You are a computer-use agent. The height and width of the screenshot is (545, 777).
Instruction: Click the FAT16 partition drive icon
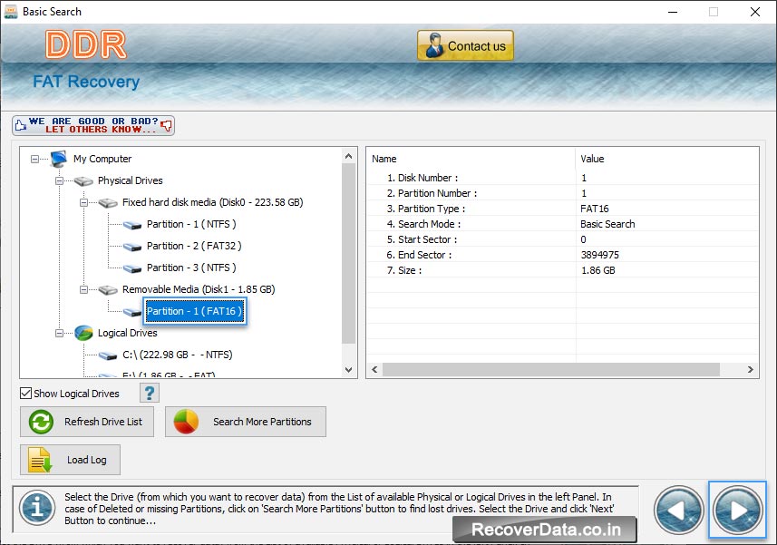132,312
